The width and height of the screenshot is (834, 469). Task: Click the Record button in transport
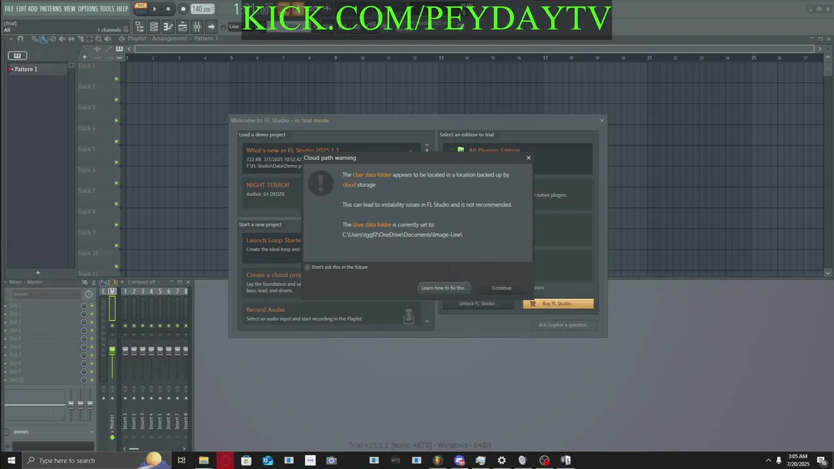[x=182, y=9]
